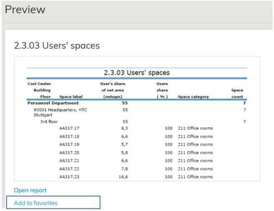Click the Space category column header
The image size is (274, 211).
click(x=193, y=97)
